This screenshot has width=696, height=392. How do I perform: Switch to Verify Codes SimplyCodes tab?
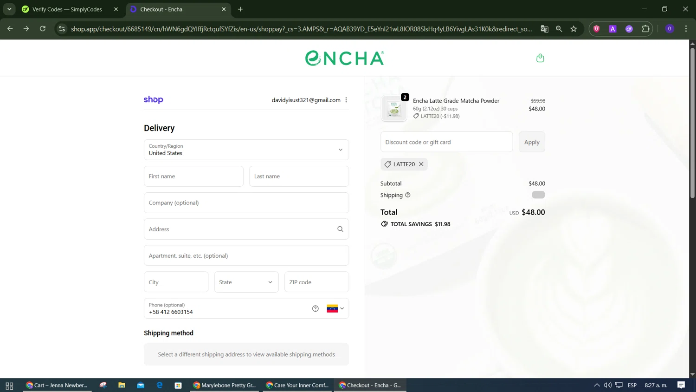70,9
